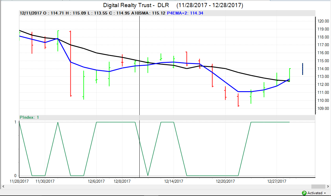
Task: Click the O : 114.71 open value
Action: click(53, 13)
